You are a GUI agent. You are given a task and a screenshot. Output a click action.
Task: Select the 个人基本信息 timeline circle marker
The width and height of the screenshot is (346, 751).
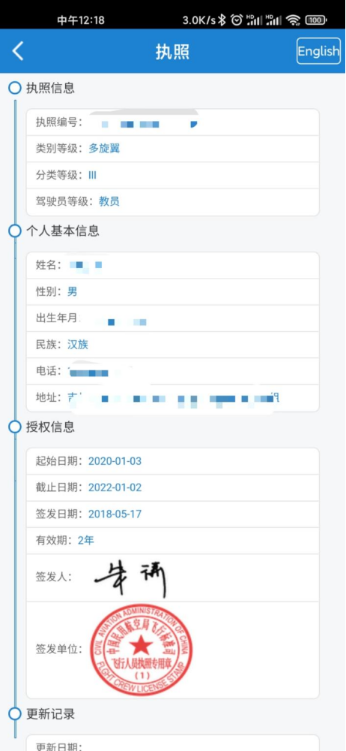pos(15,231)
